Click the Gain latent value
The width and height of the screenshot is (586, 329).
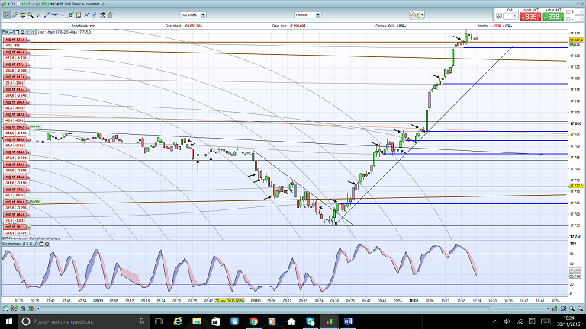(x=193, y=26)
